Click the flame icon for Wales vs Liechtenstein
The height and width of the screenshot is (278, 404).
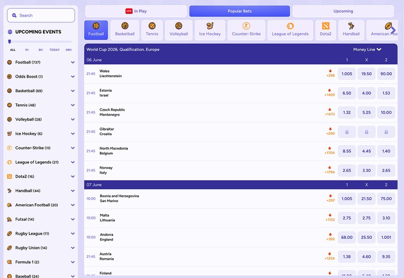click(330, 71)
